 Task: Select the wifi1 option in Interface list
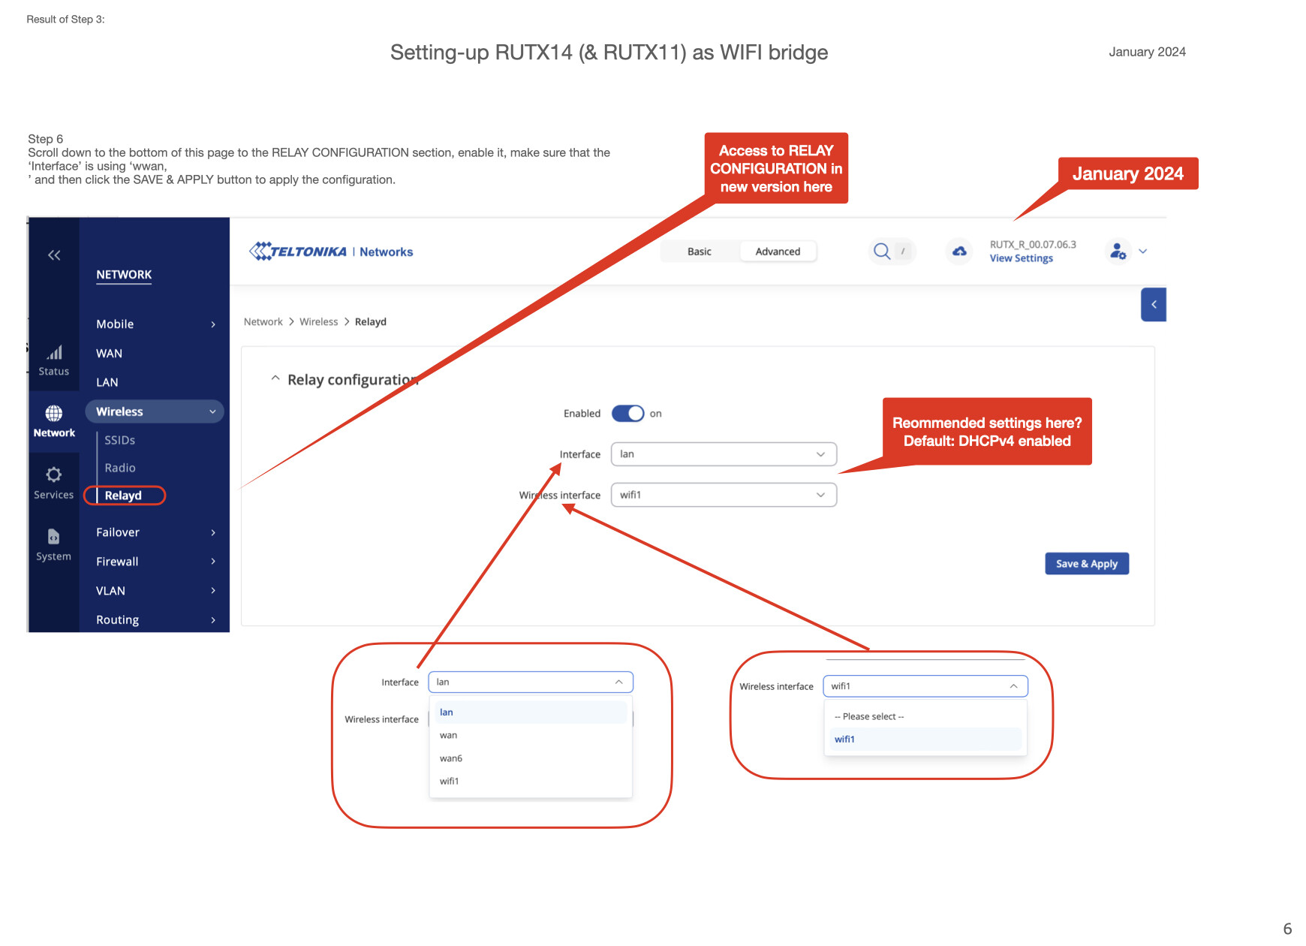(x=531, y=782)
